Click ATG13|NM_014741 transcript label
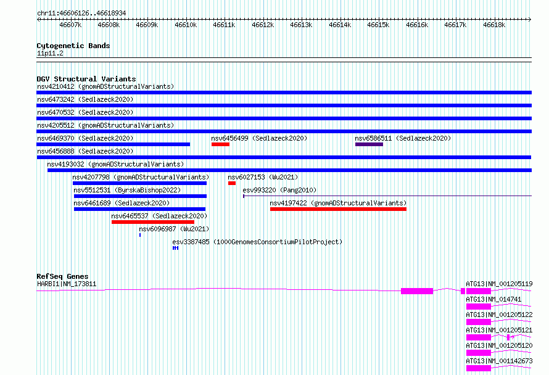The image size is (549, 375). point(493,299)
